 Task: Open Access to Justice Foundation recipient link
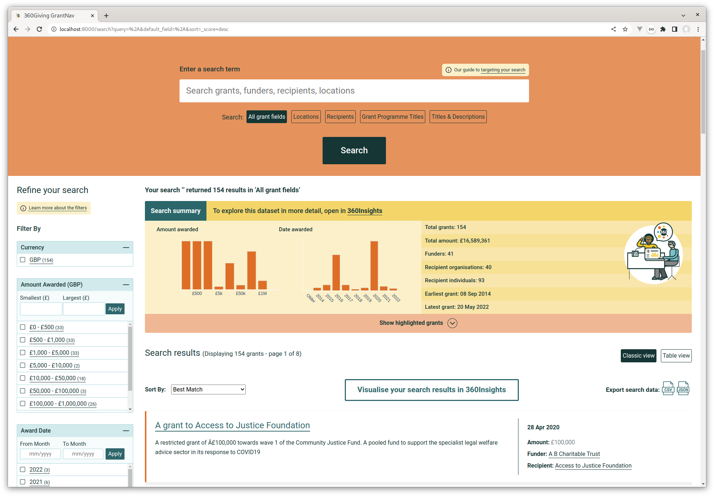coord(593,465)
